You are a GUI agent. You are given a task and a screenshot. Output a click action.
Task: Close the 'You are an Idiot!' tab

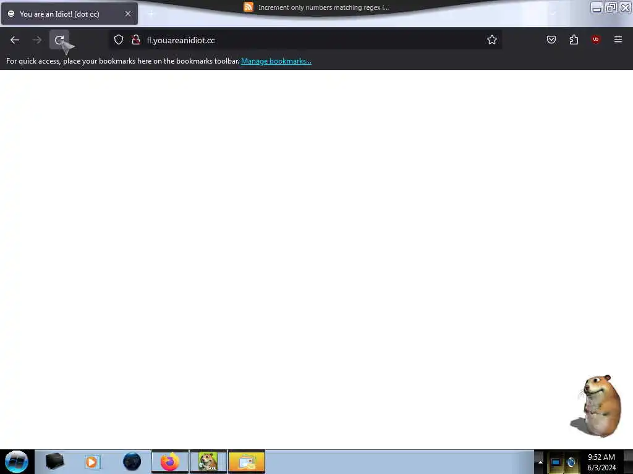point(128,14)
